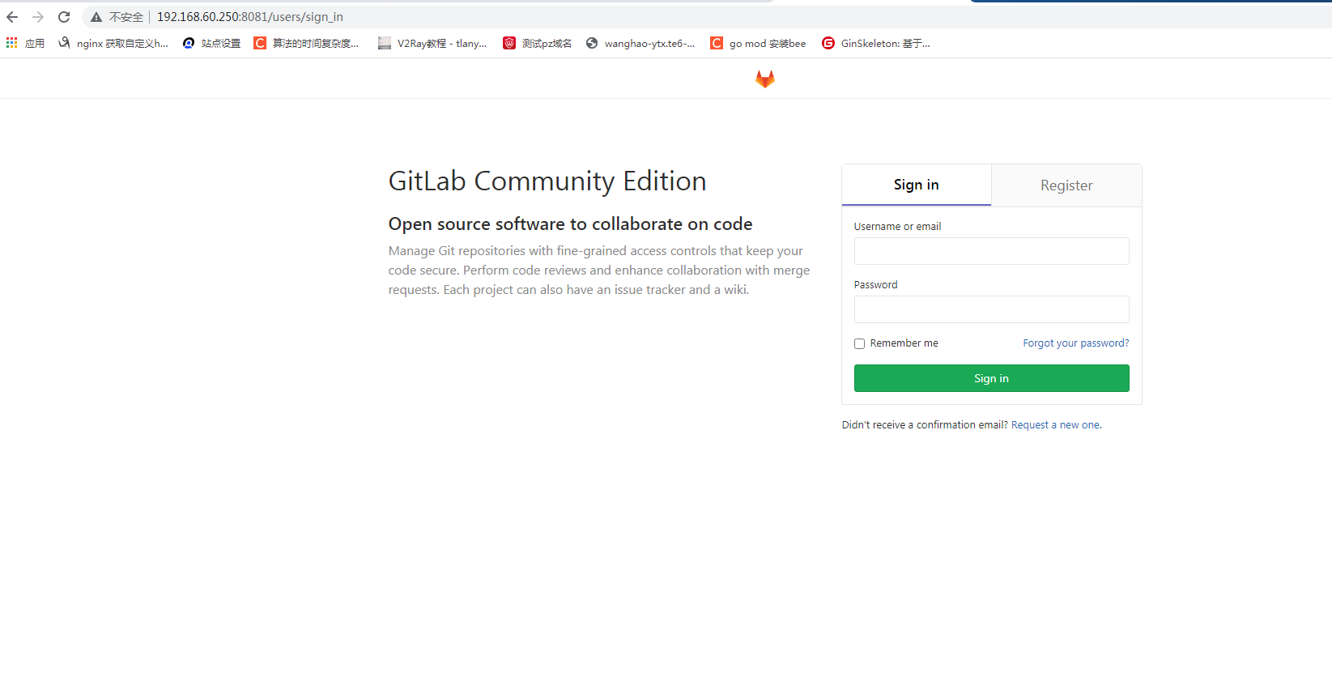
Task: Click the not-secure warning triangle icon
Action: click(x=96, y=17)
